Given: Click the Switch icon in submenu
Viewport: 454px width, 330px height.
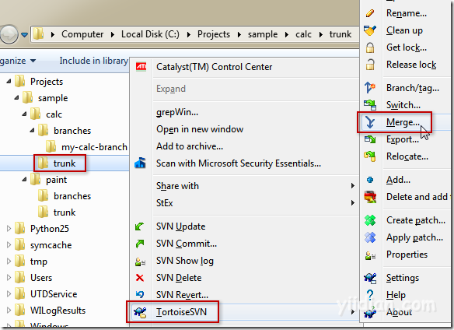Looking at the screenshot, I should pos(370,105).
